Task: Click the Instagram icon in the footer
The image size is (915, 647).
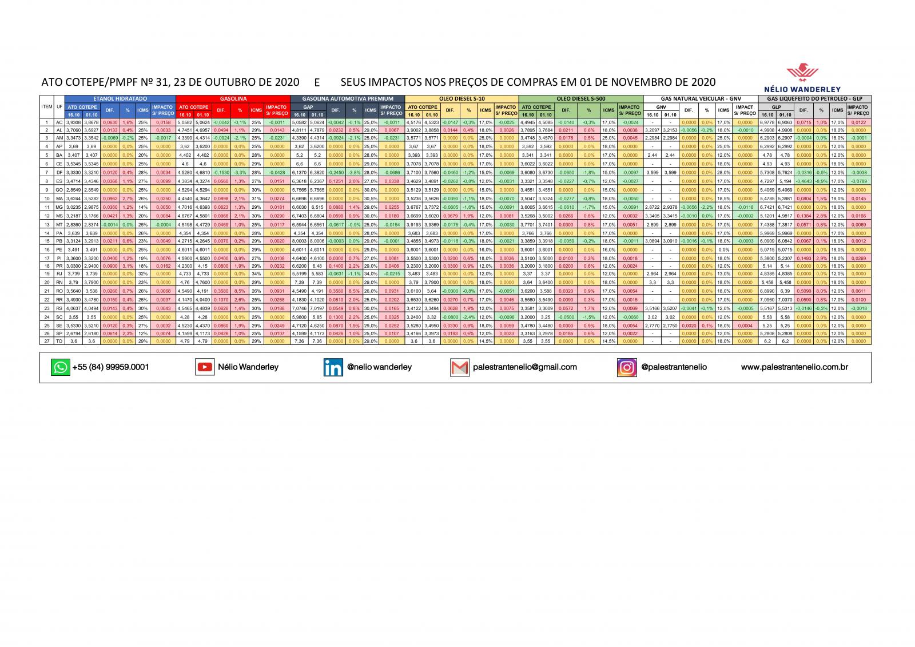Action: tap(627, 367)
